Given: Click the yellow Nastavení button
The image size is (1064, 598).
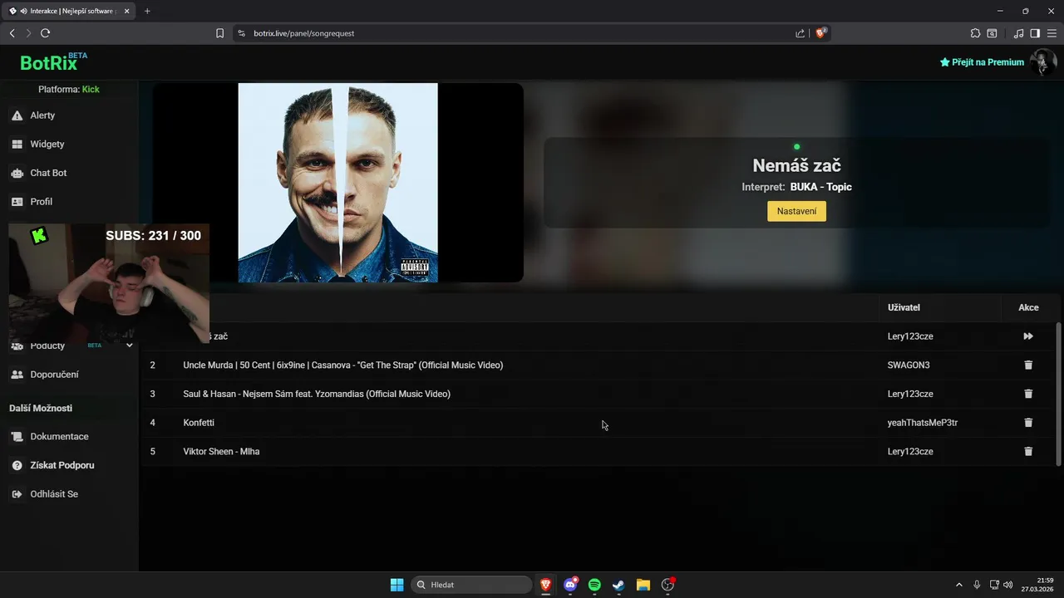Looking at the screenshot, I should pos(796,211).
